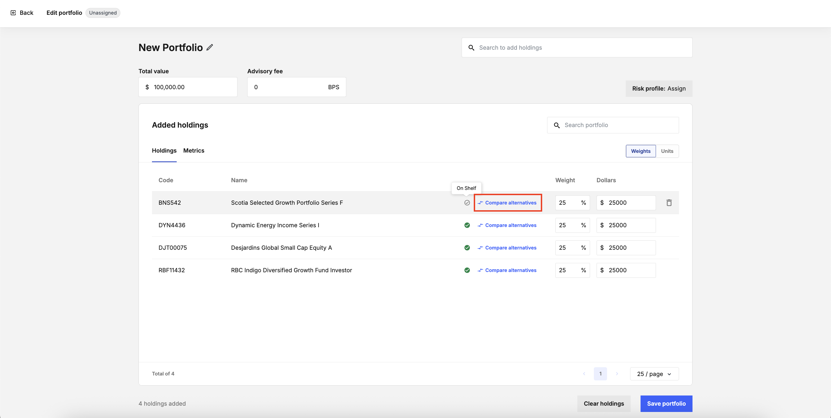Click Compare alternatives for Scotia Selected Growth
The height and width of the screenshot is (418, 831).
pos(507,203)
